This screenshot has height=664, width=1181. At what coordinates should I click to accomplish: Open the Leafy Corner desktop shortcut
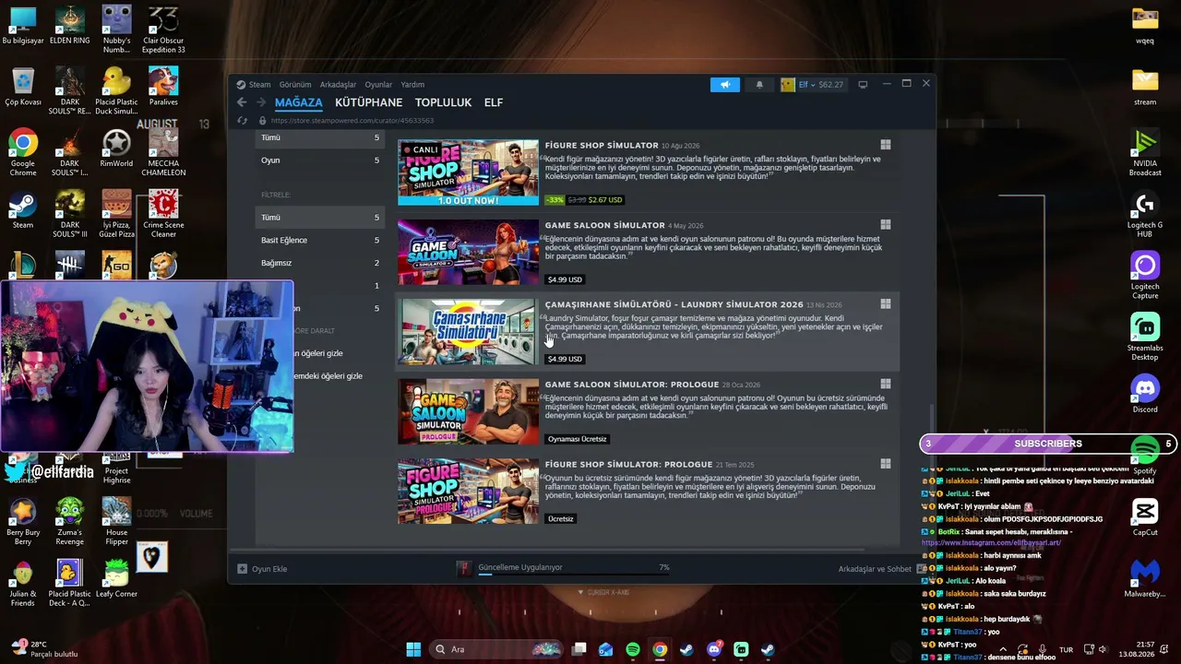coord(116,579)
